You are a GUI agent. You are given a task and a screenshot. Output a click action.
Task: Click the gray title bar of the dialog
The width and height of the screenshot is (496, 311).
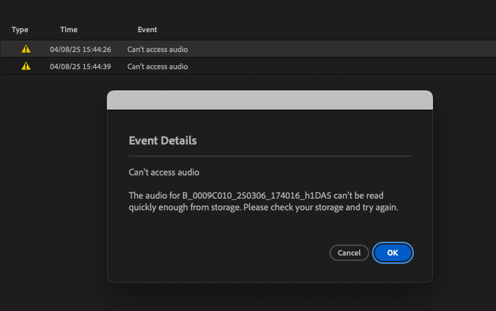(270, 100)
